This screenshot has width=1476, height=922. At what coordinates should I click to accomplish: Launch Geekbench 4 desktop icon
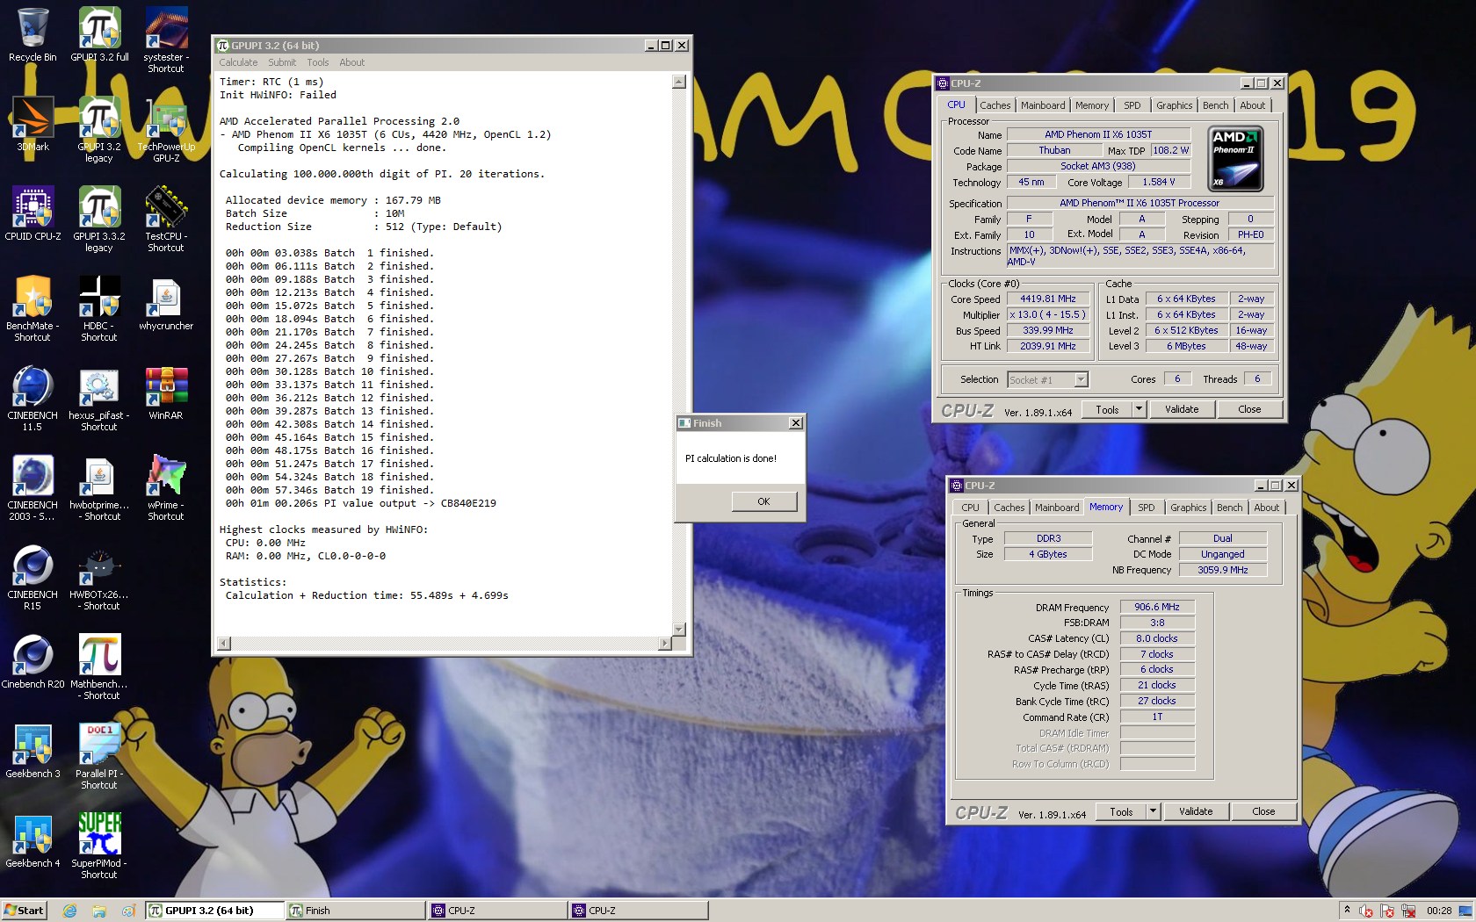point(33,841)
